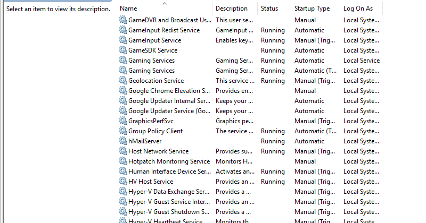Click Local Syste... in Hyper-V Guest Shutdown row
This screenshot has width=426, height=223.
pos(361,212)
